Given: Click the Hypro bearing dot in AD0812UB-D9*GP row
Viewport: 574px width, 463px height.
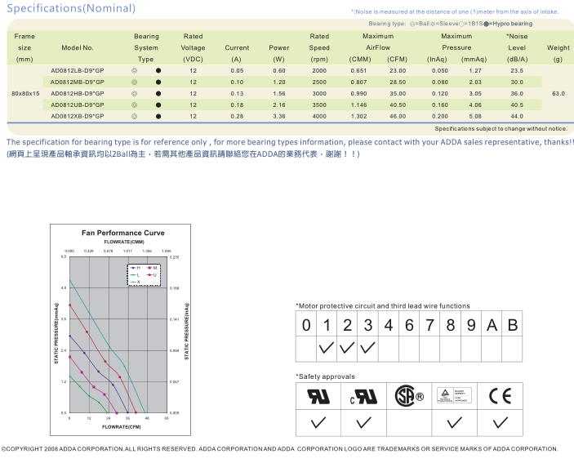Looking at the screenshot, I should pyautogui.click(x=158, y=105).
